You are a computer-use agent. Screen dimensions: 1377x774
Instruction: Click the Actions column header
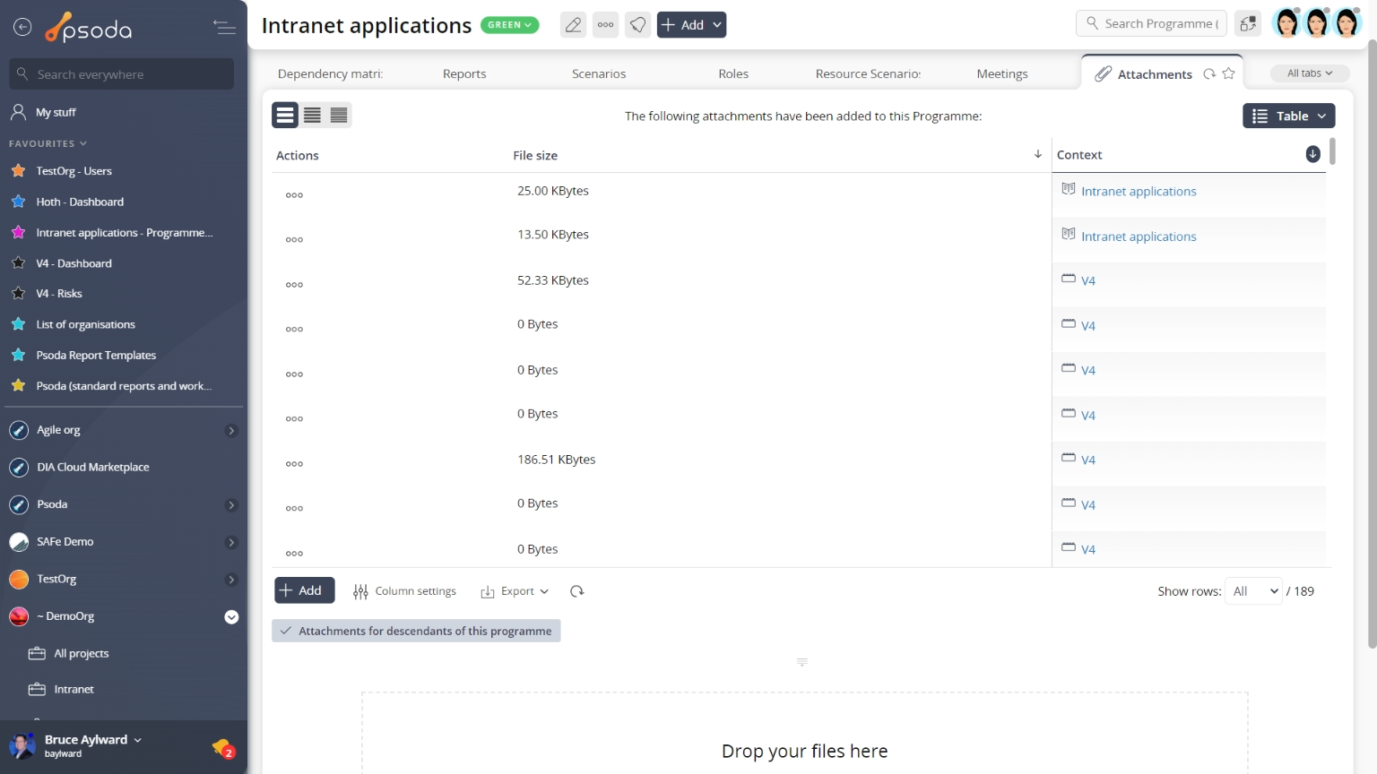[x=298, y=155]
